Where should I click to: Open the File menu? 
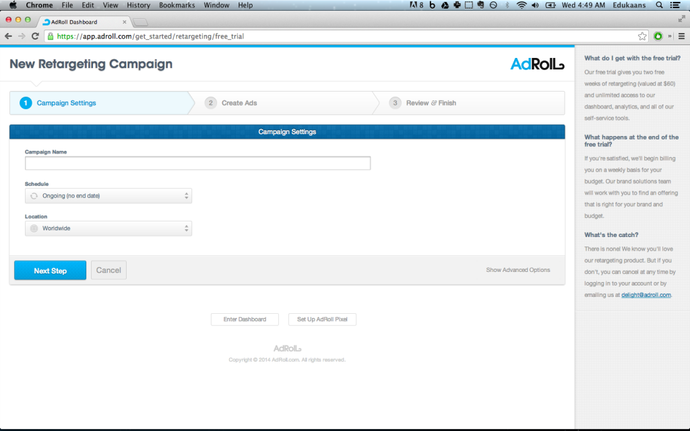coord(67,5)
